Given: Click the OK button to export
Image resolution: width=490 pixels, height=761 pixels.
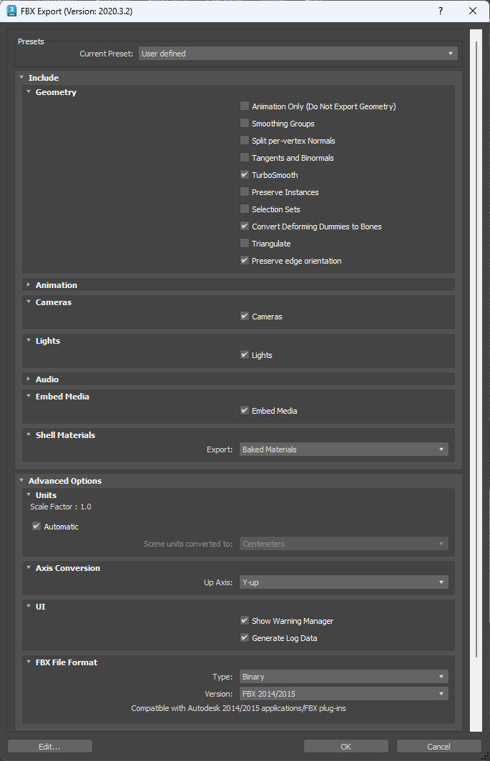Looking at the screenshot, I should (x=346, y=747).
